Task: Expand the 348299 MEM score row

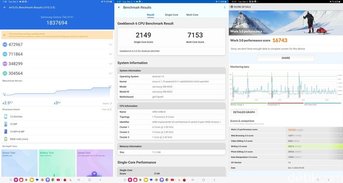Action: [x=110, y=64]
